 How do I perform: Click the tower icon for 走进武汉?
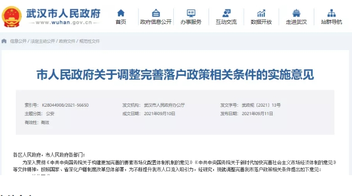(296, 13)
